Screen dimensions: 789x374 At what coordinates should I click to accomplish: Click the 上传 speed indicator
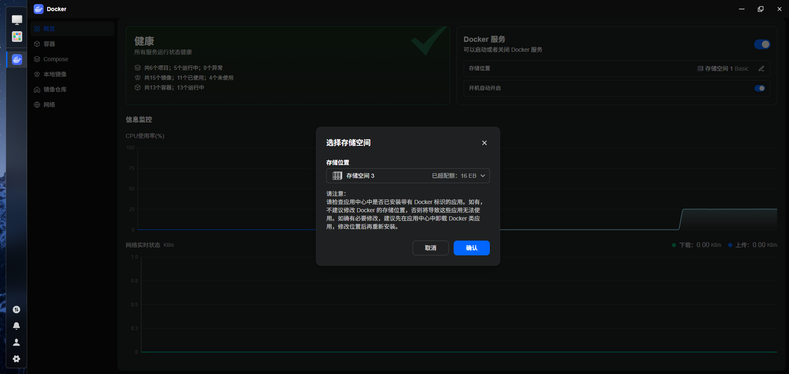[753, 245]
